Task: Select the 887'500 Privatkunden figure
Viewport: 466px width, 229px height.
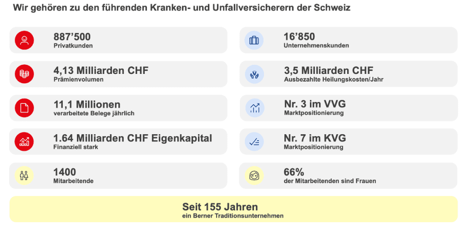Action: point(72,37)
